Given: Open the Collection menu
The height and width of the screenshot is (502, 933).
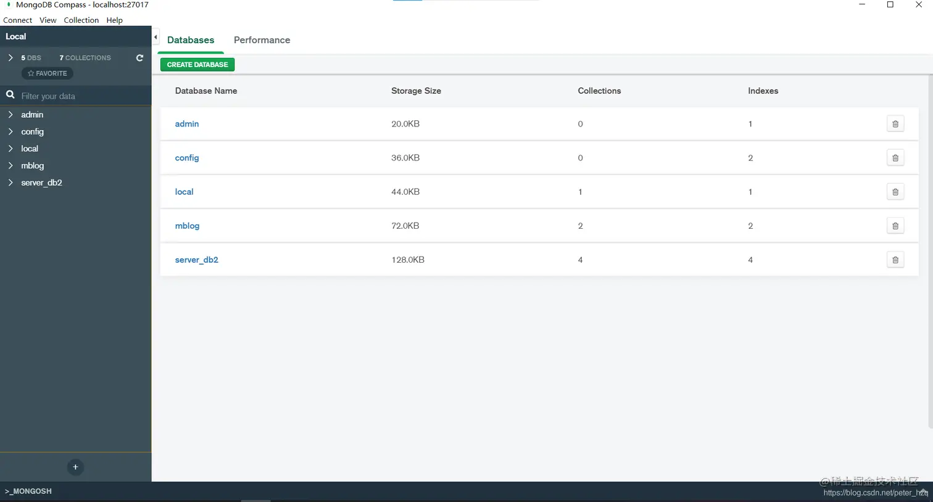Looking at the screenshot, I should coord(81,20).
